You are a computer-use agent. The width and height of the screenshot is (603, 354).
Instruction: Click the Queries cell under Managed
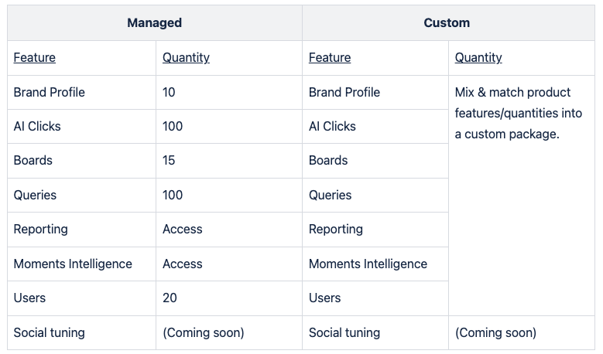[36, 195]
